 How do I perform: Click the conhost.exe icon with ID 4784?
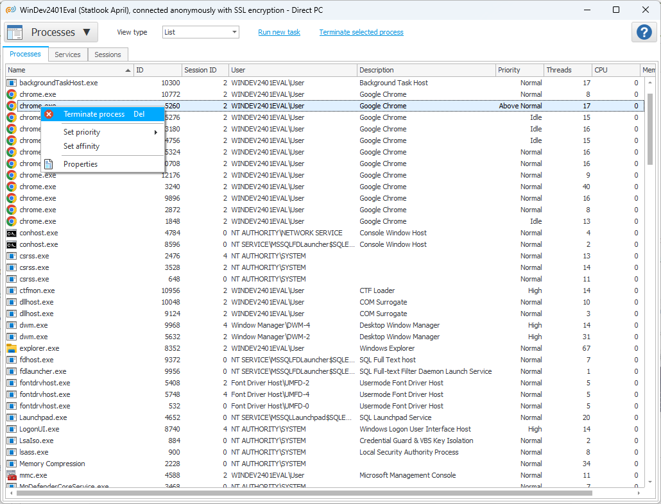(x=12, y=233)
